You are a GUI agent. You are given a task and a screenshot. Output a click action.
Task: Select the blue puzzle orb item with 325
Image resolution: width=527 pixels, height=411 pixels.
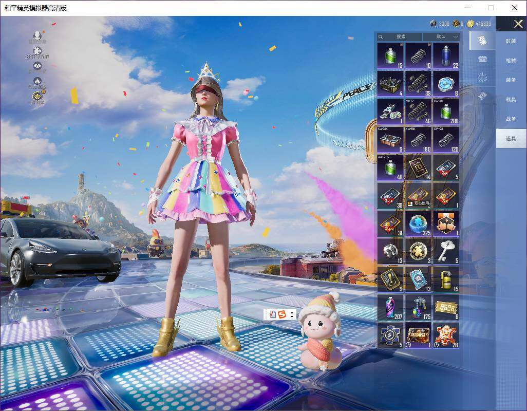click(x=418, y=224)
